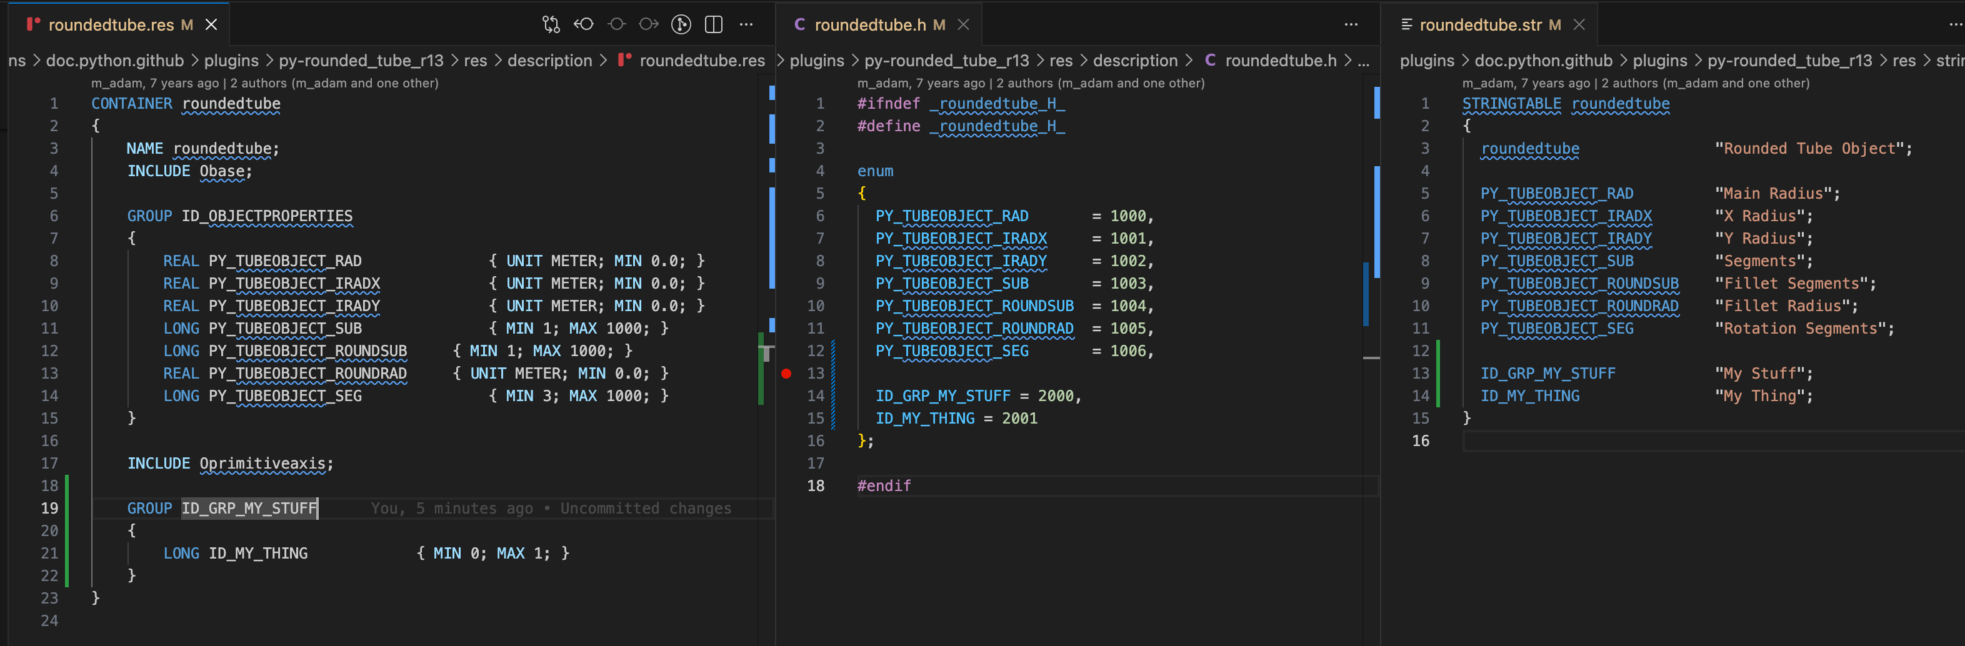1965x646 pixels.
Task: Click 'STRINGTABLE roundedtube' line
Action: tap(1566, 104)
